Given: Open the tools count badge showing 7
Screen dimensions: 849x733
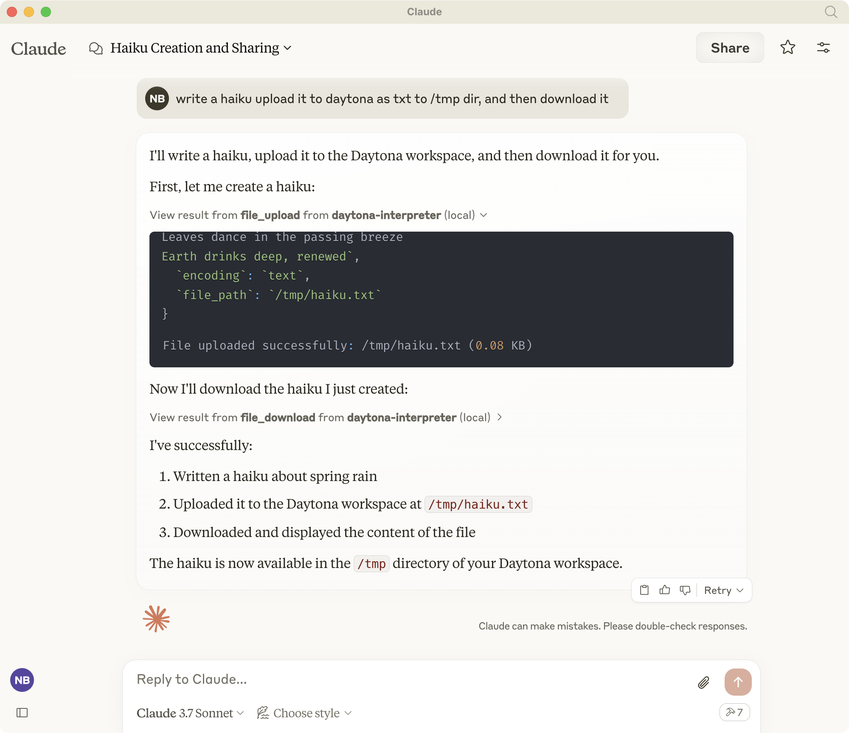Looking at the screenshot, I should click(734, 712).
